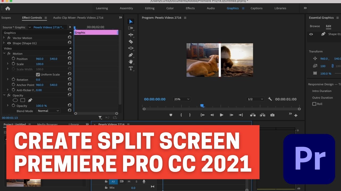Expand the Scale property
This screenshot has height=191, width=341.
[x=8, y=64]
